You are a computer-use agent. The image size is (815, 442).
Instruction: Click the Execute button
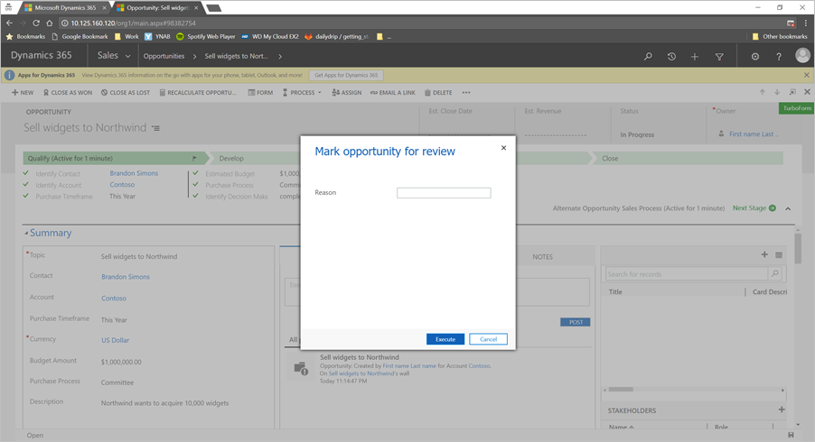(445, 339)
